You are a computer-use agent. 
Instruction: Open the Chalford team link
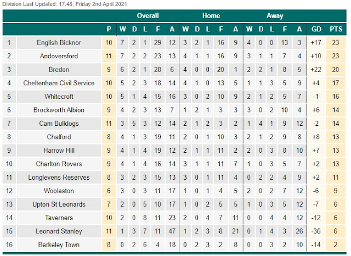point(59,137)
